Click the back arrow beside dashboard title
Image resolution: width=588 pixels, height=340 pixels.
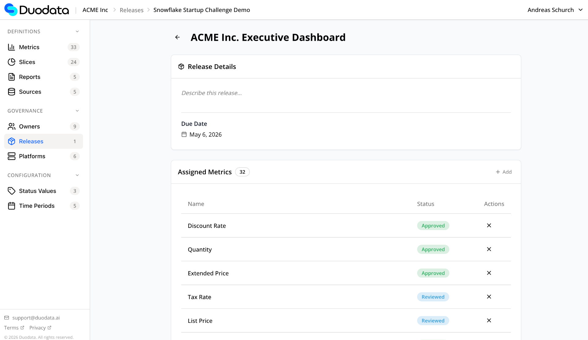click(x=177, y=37)
